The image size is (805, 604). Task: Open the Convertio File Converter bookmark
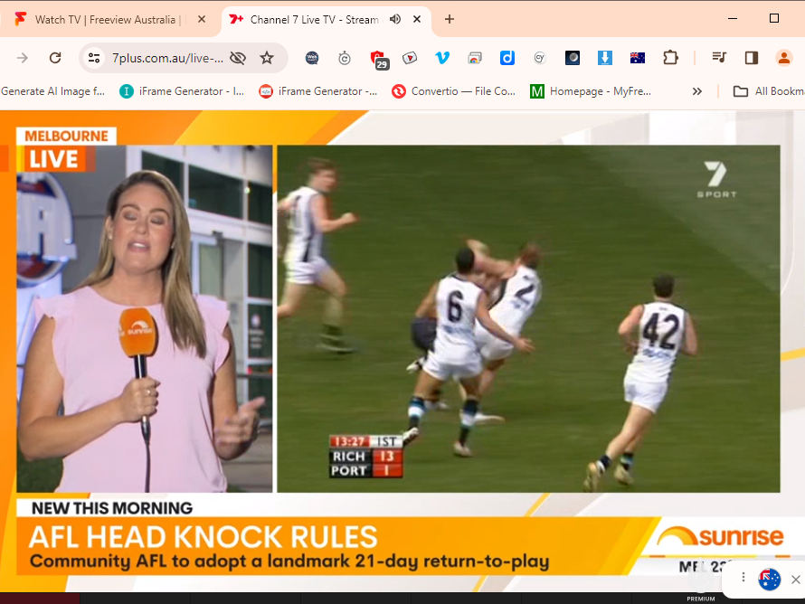pos(454,91)
